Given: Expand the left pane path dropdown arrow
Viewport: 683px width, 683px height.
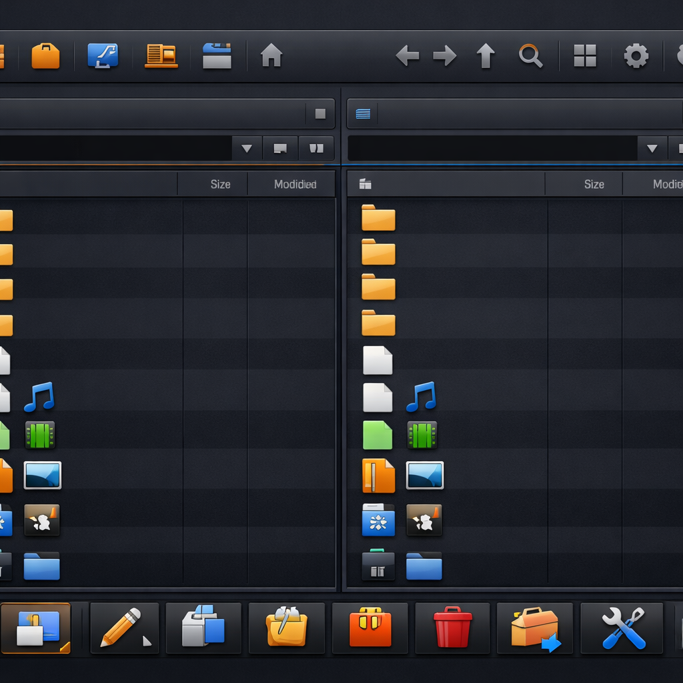Looking at the screenshot, I should point(247,148).
